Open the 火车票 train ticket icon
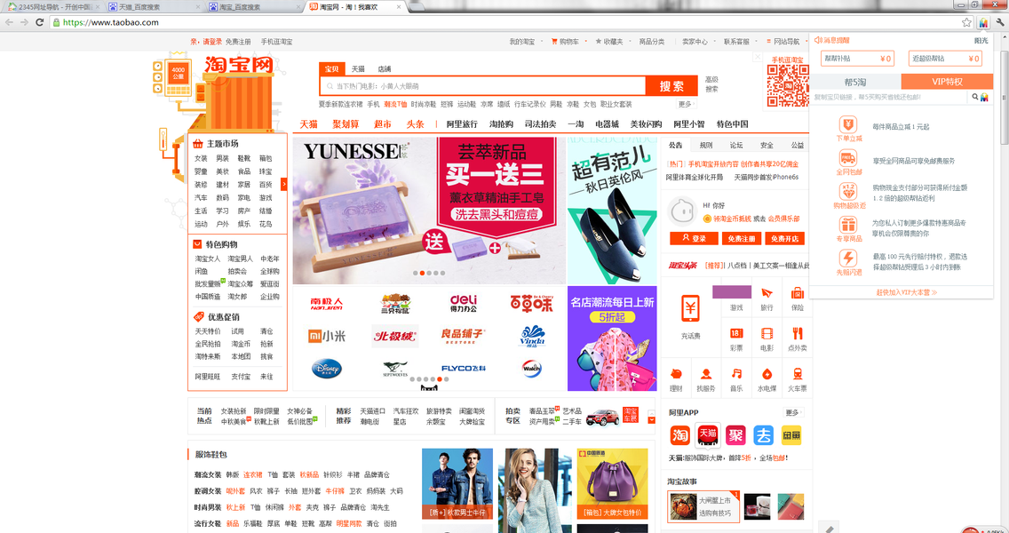Viewport: 1009px width, 533px height. [x=798, y=374]
